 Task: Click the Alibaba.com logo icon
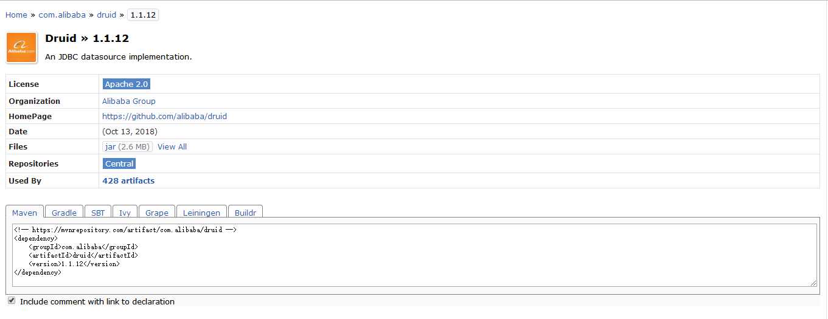click(x=21, y=47)
